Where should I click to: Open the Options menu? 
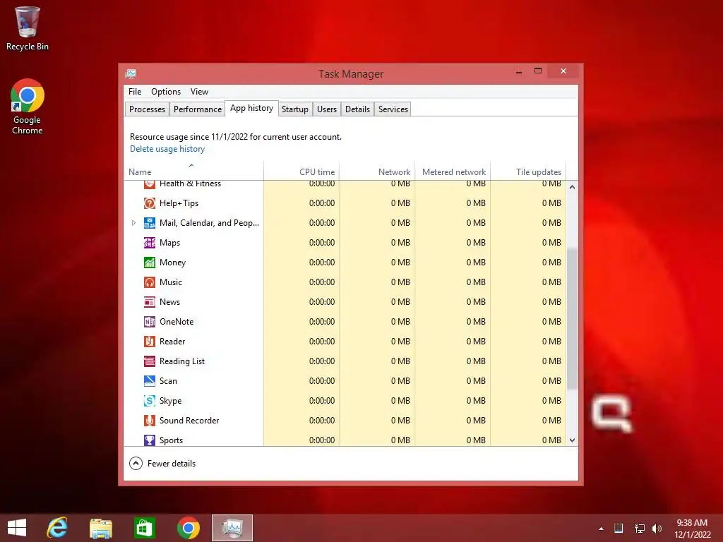pyautogui.click(x=165, y=92)
